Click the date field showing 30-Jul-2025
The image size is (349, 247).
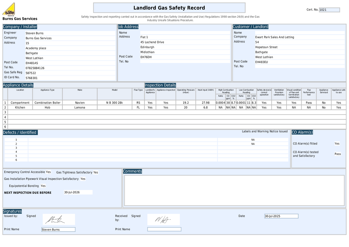tap(281, 216)
